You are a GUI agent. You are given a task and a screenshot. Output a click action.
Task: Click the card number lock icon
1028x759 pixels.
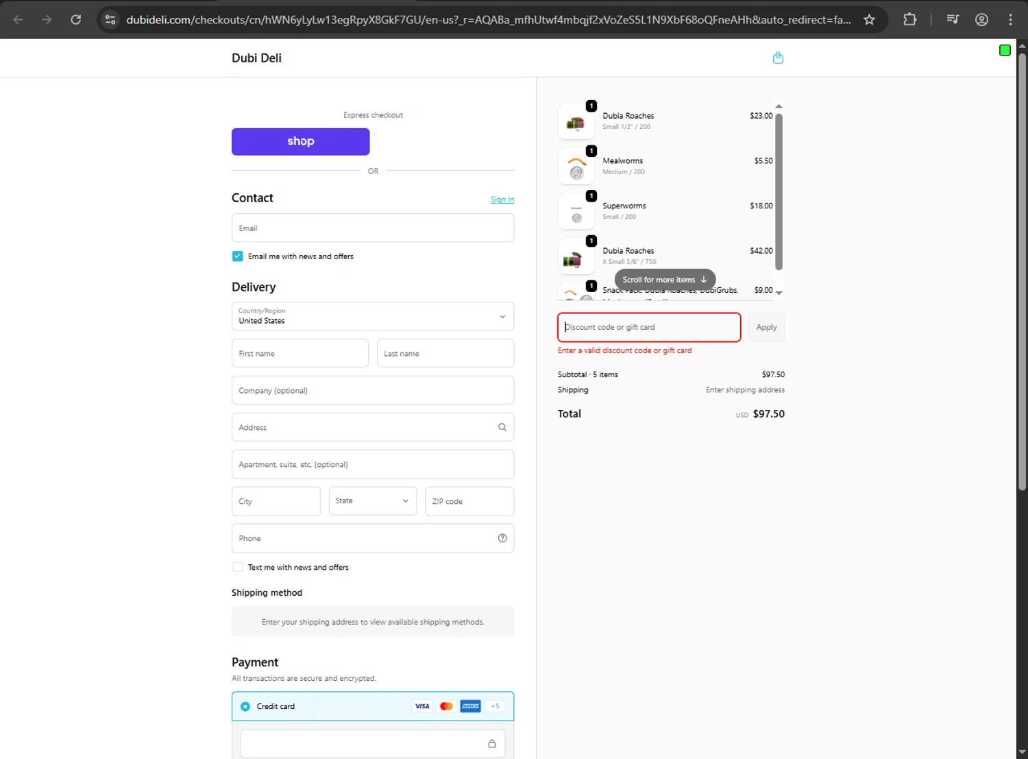[492, 744]
